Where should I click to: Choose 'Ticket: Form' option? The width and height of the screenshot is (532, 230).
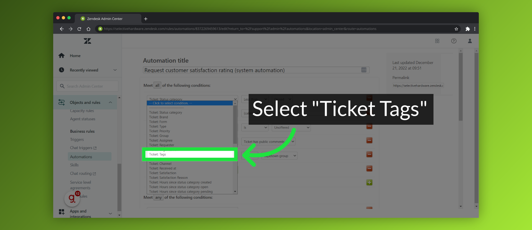click(x=190, y=122)
